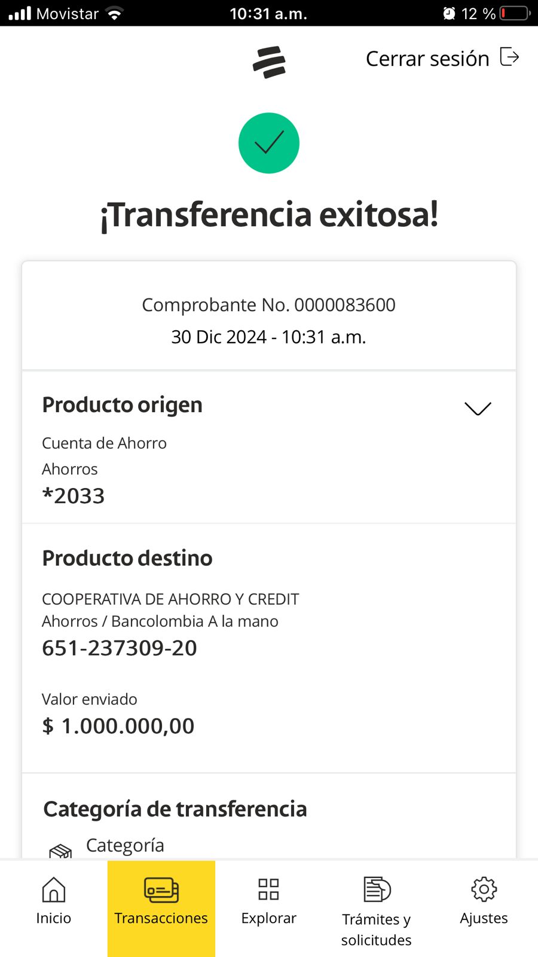The height and width of the screenshot is (957, 538).
Task: Tap the Bancolombia logo icon
Action: click(x=269, y=62)
